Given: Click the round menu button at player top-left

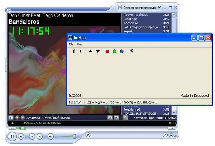Looking at the screenshot, I should pyautogui.click(x=9, y=10).
